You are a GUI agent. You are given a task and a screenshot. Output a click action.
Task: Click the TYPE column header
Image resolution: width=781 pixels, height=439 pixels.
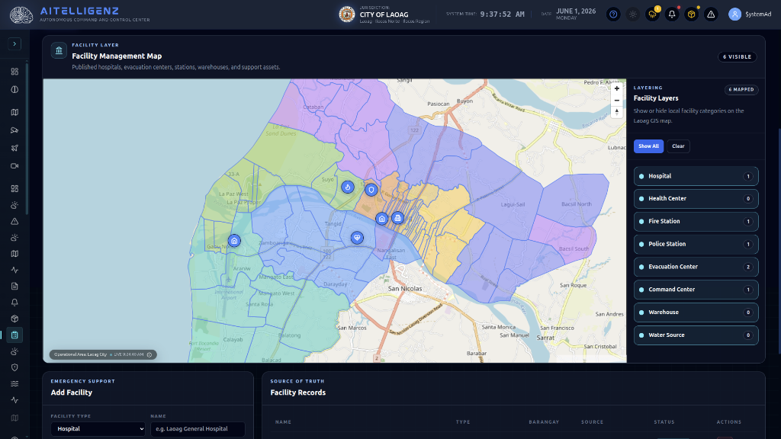(x=463, y=422)
